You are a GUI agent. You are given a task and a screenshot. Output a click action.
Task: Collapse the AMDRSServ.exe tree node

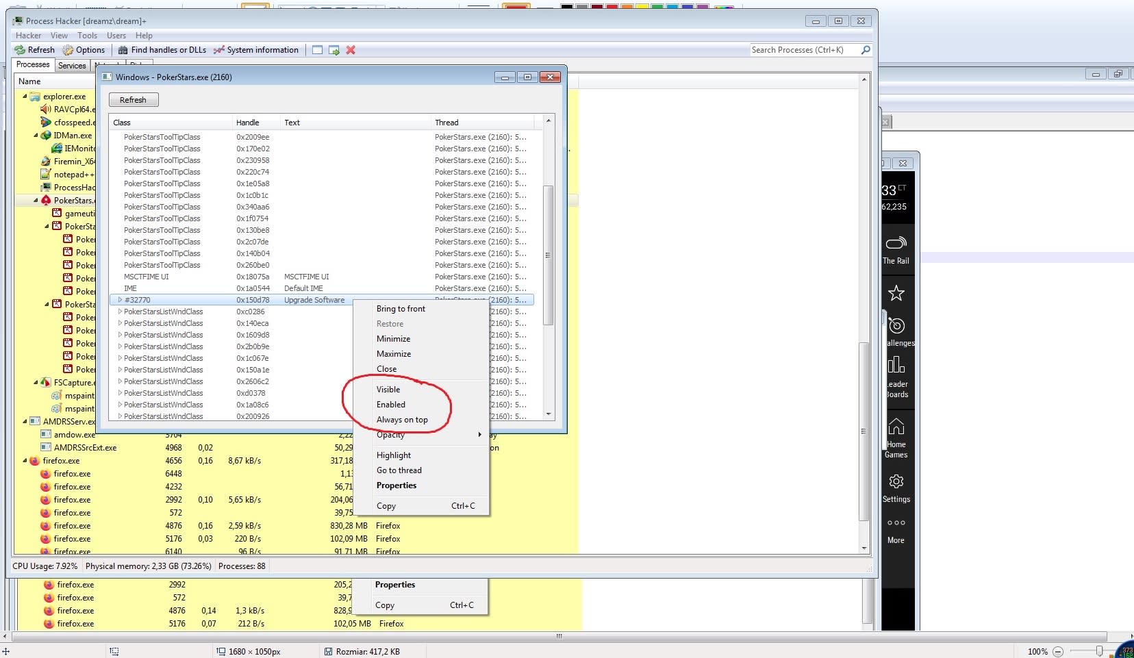click(x=25, y=422)
